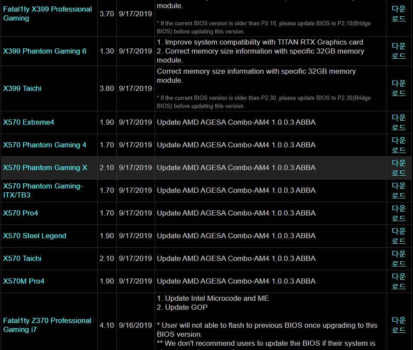Select 'Update Intel Microcode and ME' text
This screenshot has width=413, height=350.
pyautogui.click(x=213, y=298)
